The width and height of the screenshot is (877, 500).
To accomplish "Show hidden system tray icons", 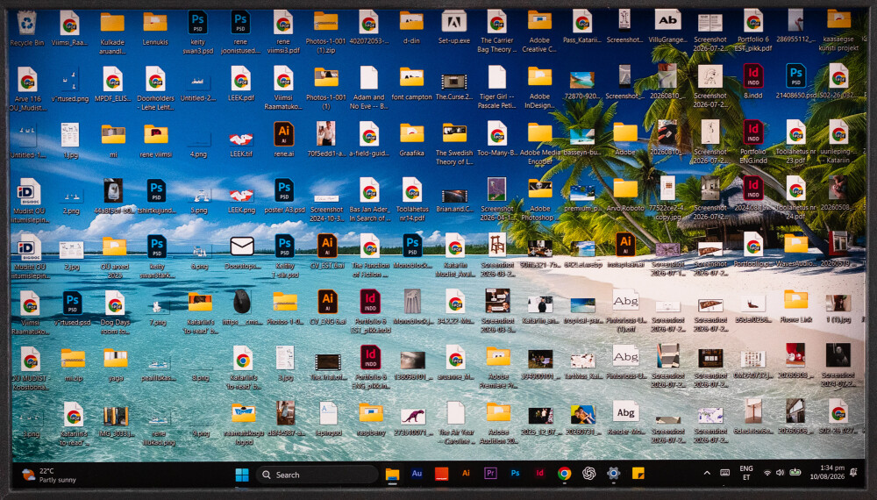I will (707, 473).
